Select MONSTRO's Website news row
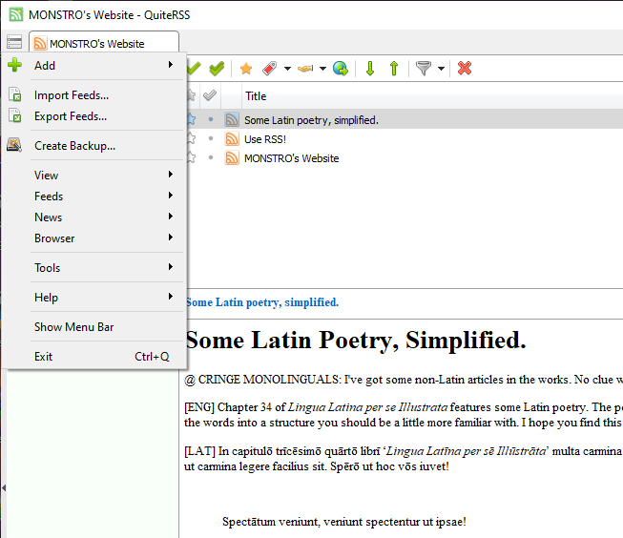623x538 pixels. click(x=405, y=157)
